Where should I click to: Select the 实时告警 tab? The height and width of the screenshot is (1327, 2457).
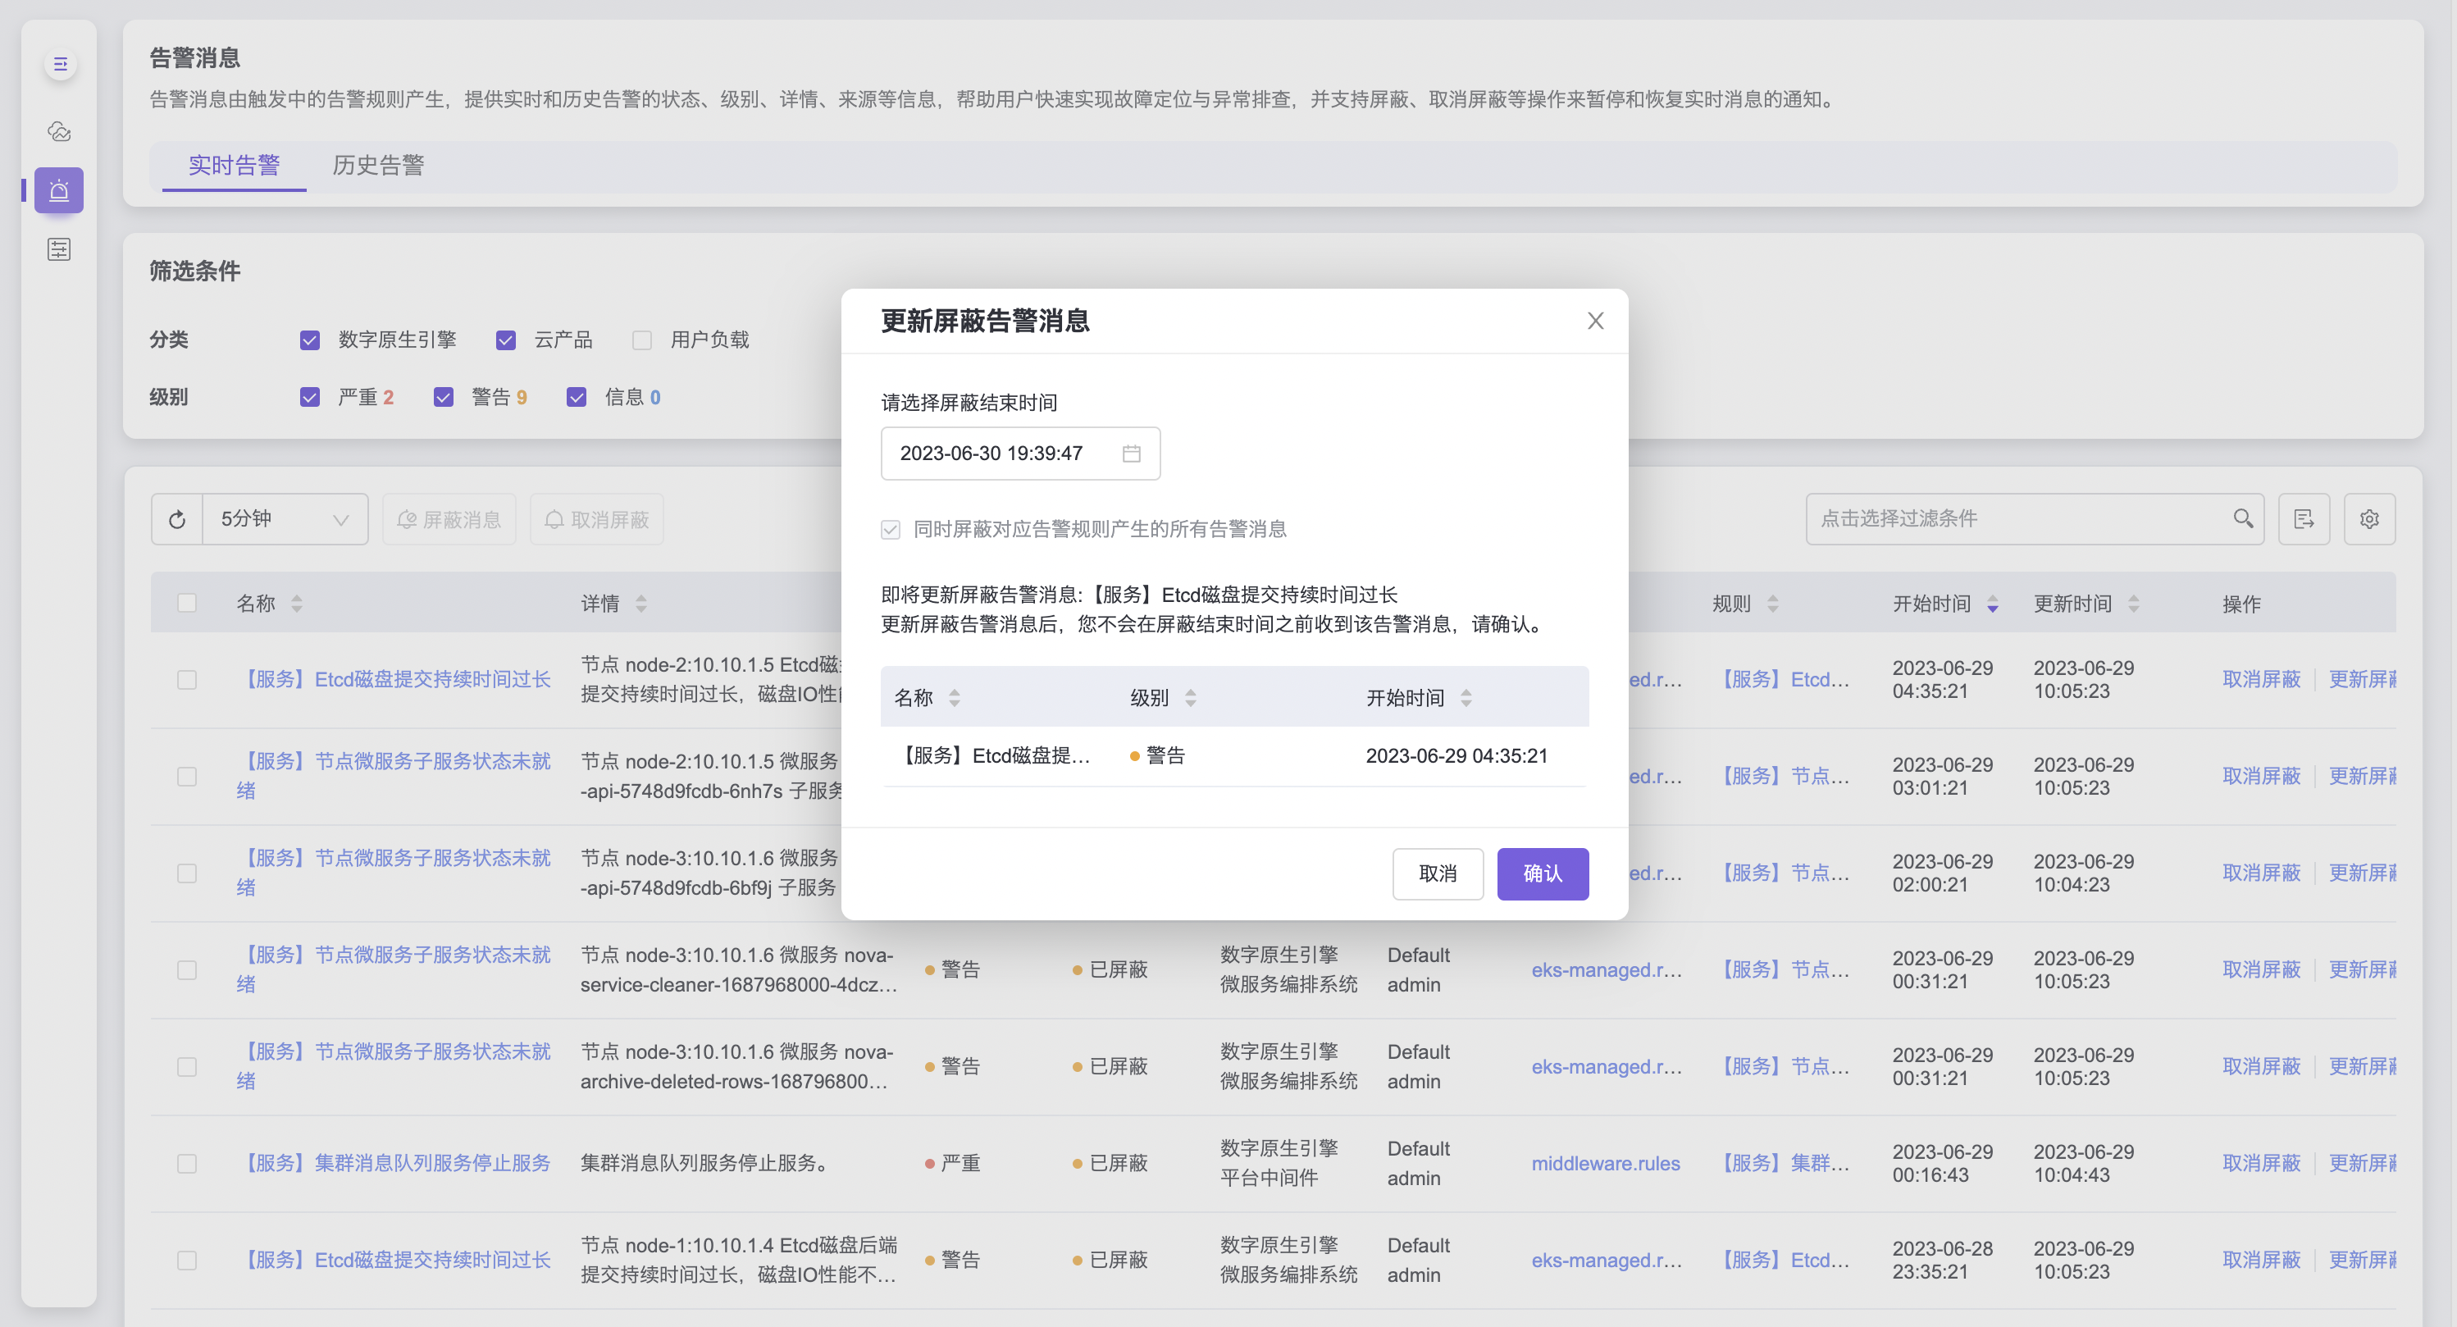[234, 166]
